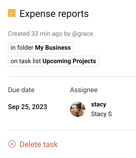The height and width of the screenshot is (158, 136).
Task: Click the 'Stacy S' full name
Action: pyautogui.click(x=101, y=114)
